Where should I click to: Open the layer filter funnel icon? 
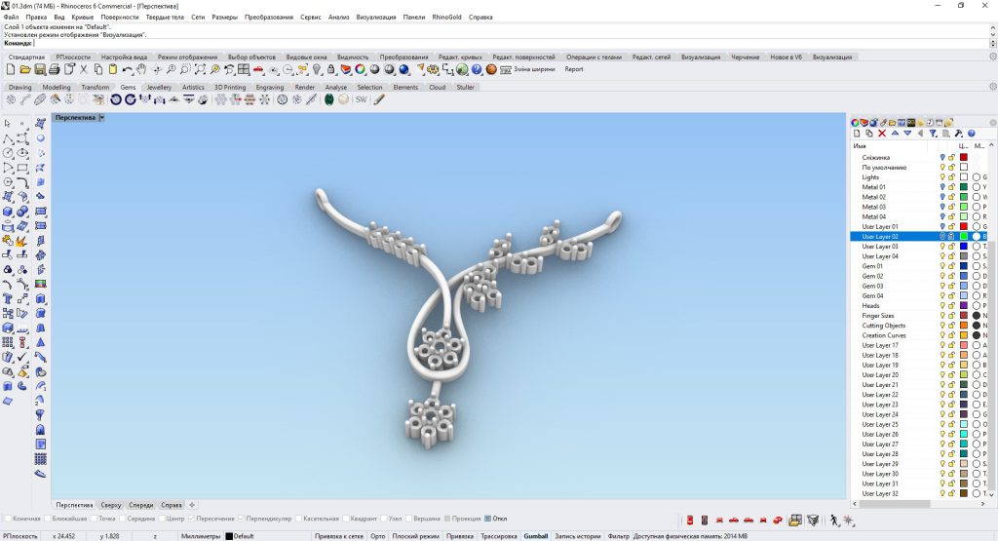point(933,134)
